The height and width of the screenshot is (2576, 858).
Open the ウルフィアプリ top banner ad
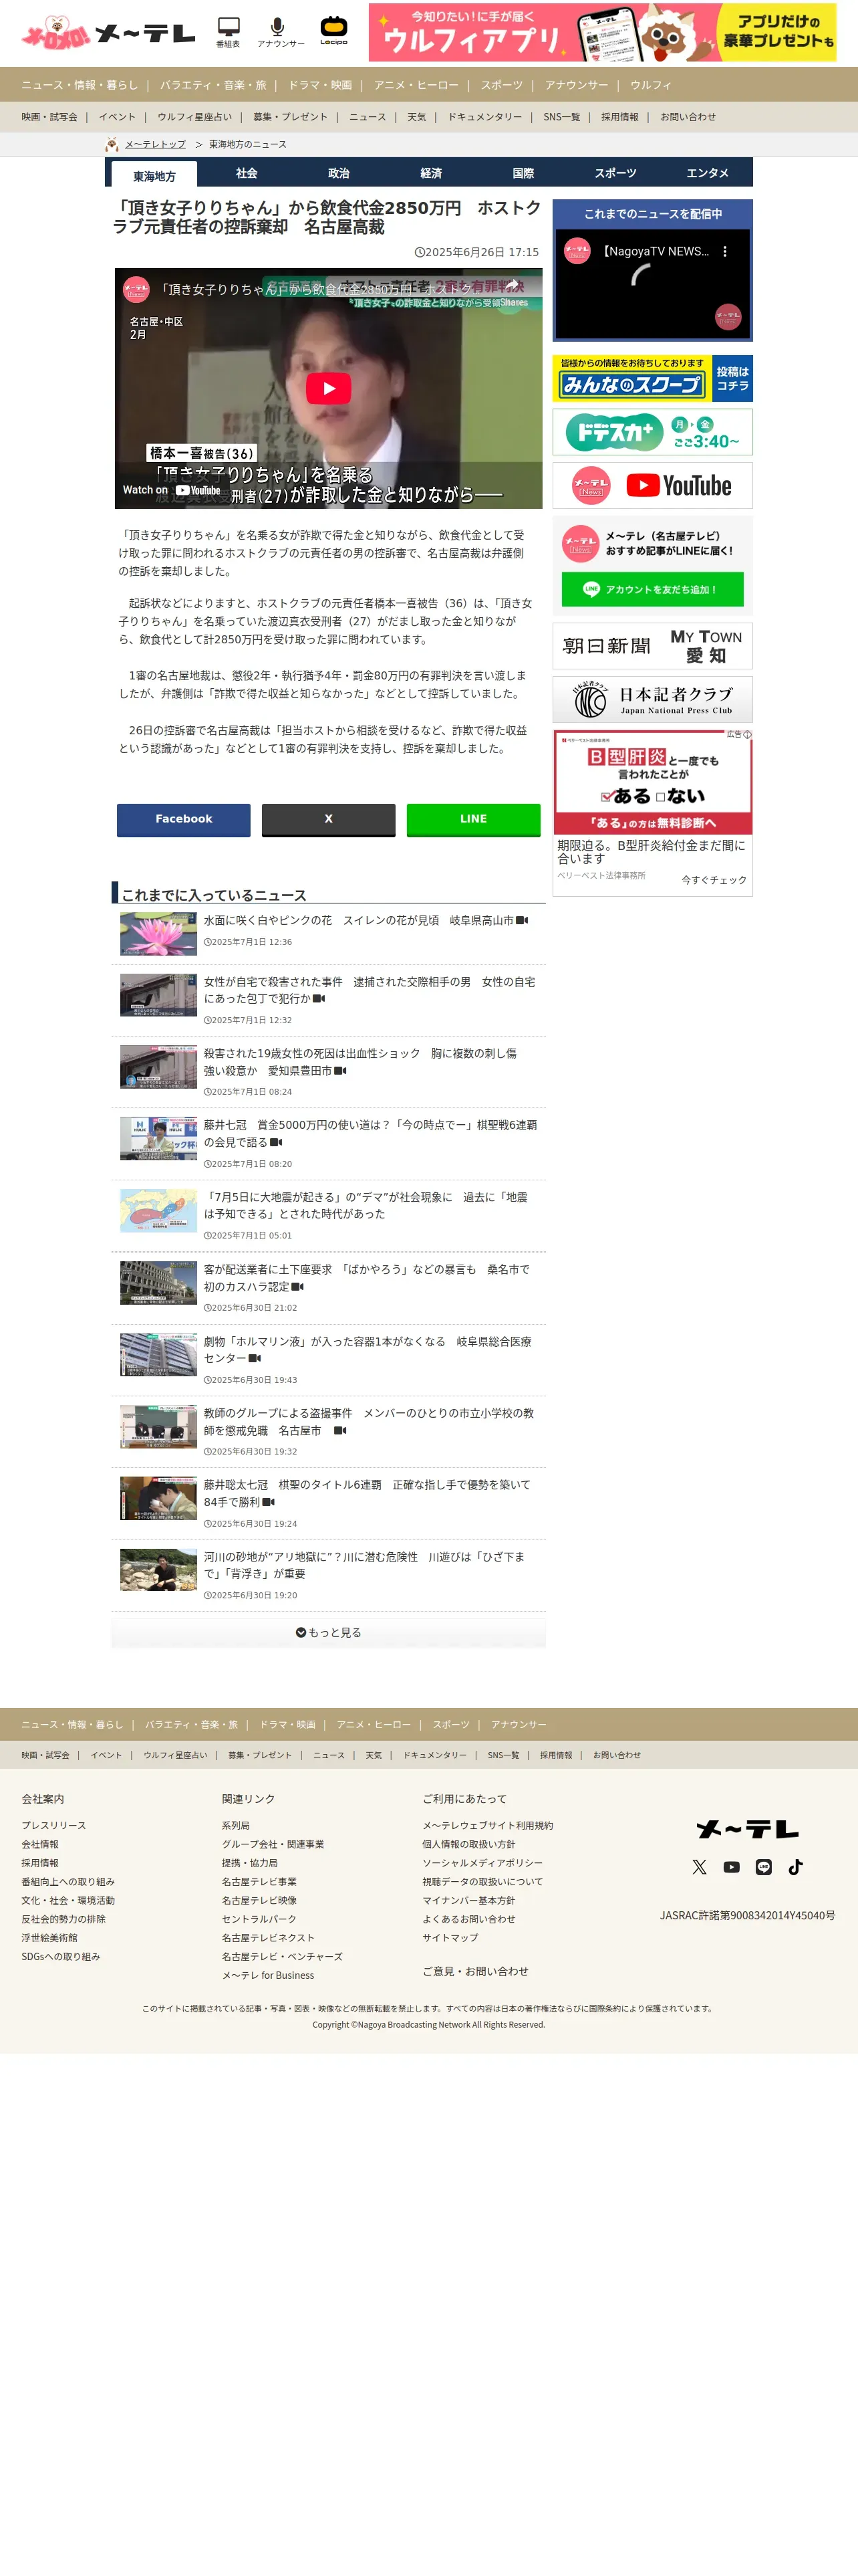pyautogui.click(x=602, y=32)
